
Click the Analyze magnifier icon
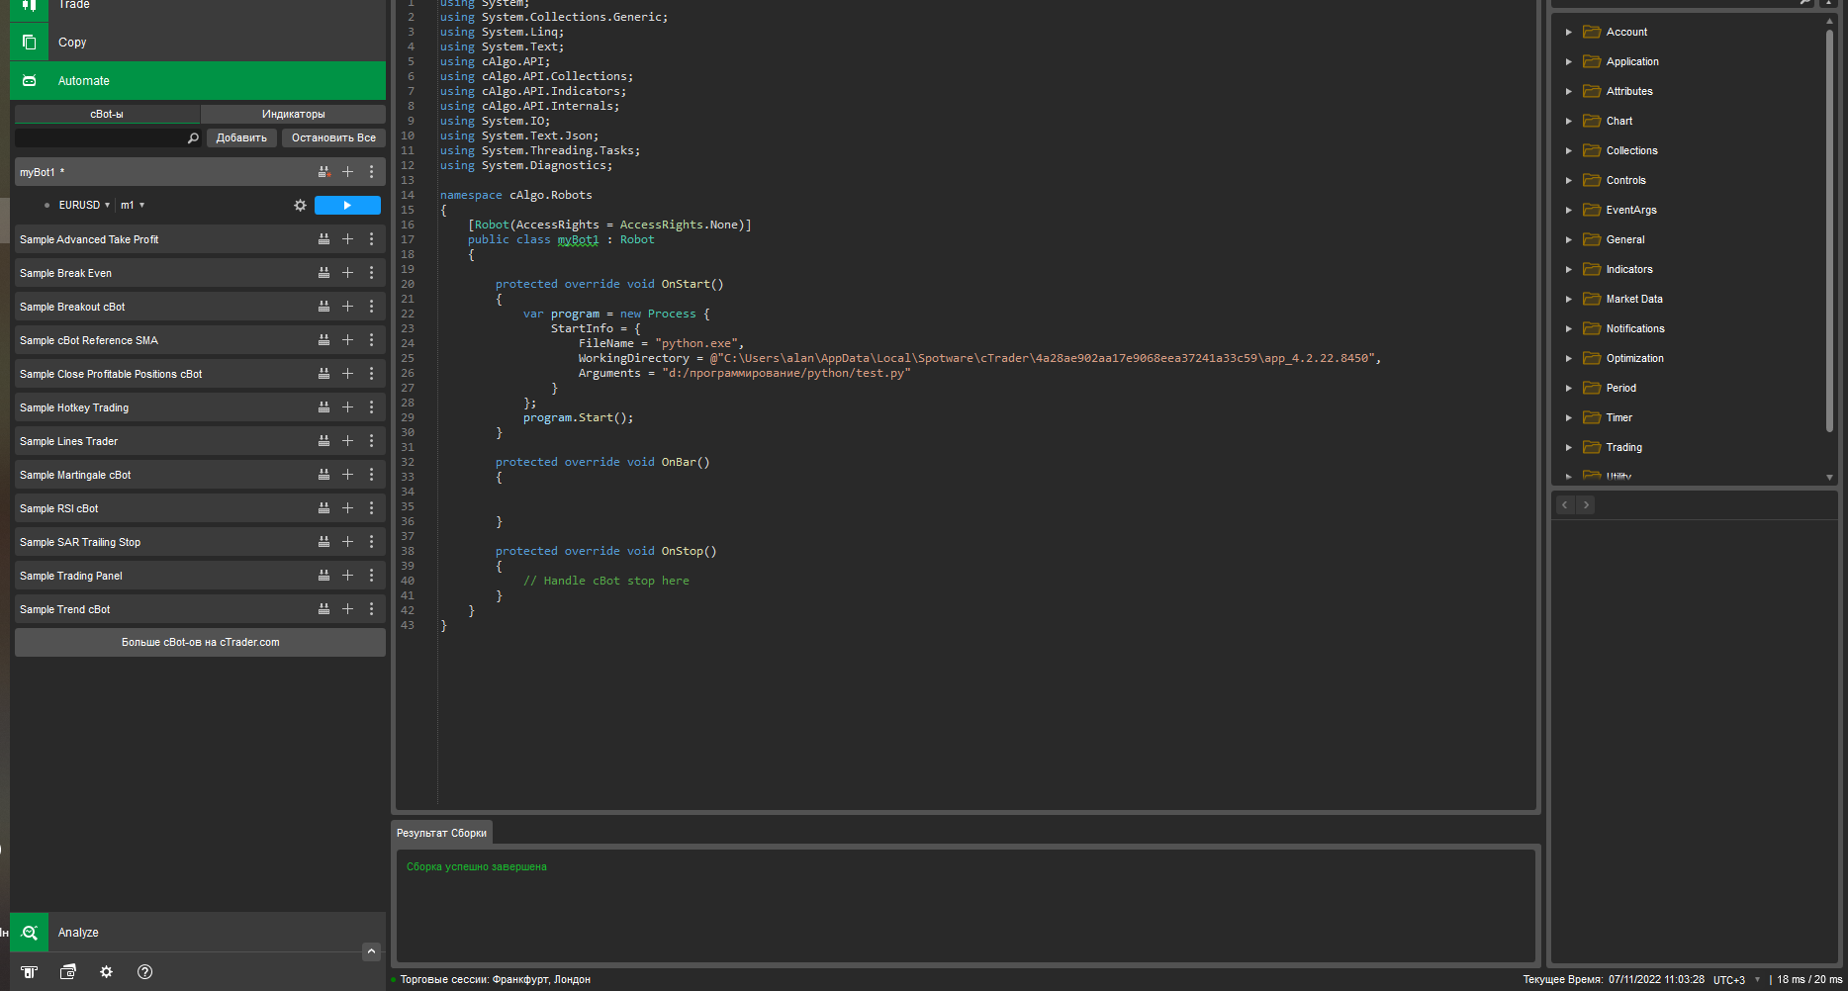point(29,933)
